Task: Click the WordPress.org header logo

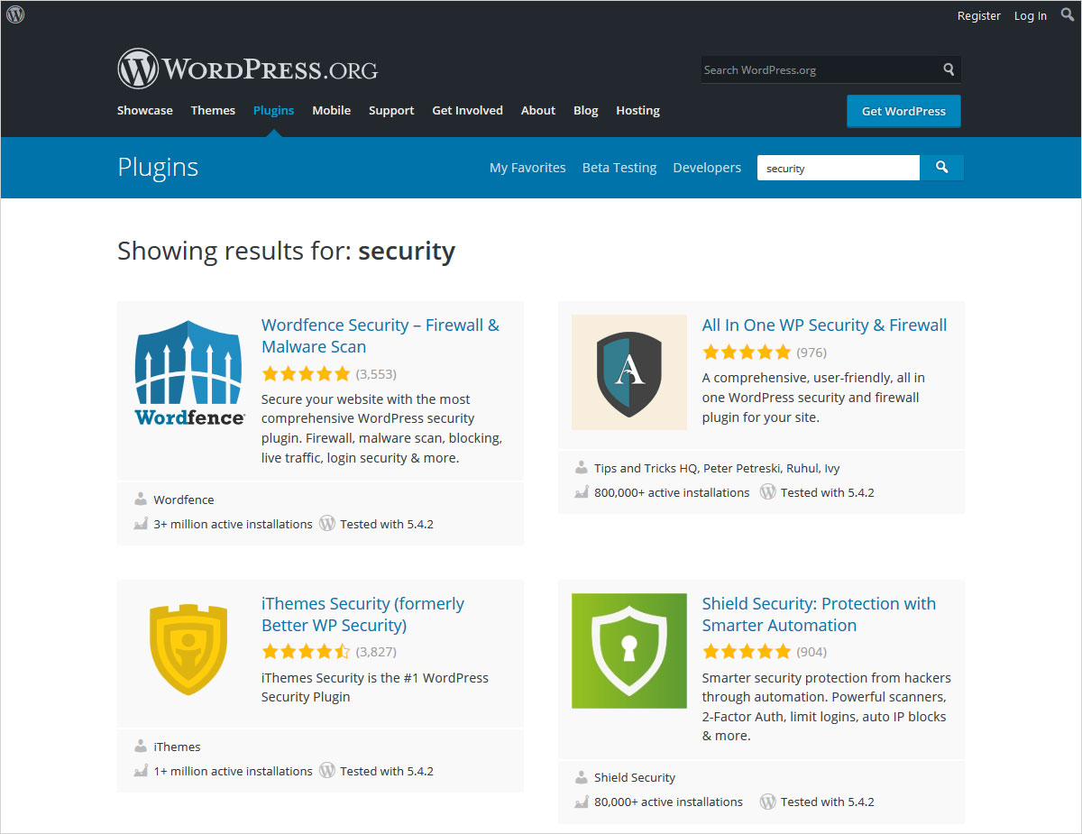Action: click(x=247, y=69)
